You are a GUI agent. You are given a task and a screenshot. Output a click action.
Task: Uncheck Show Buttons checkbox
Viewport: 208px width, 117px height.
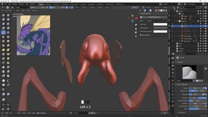click(x=140, y=35)
